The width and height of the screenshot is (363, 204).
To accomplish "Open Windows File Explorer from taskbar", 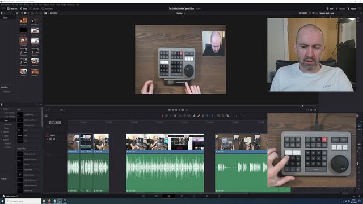I will (44, 201).
